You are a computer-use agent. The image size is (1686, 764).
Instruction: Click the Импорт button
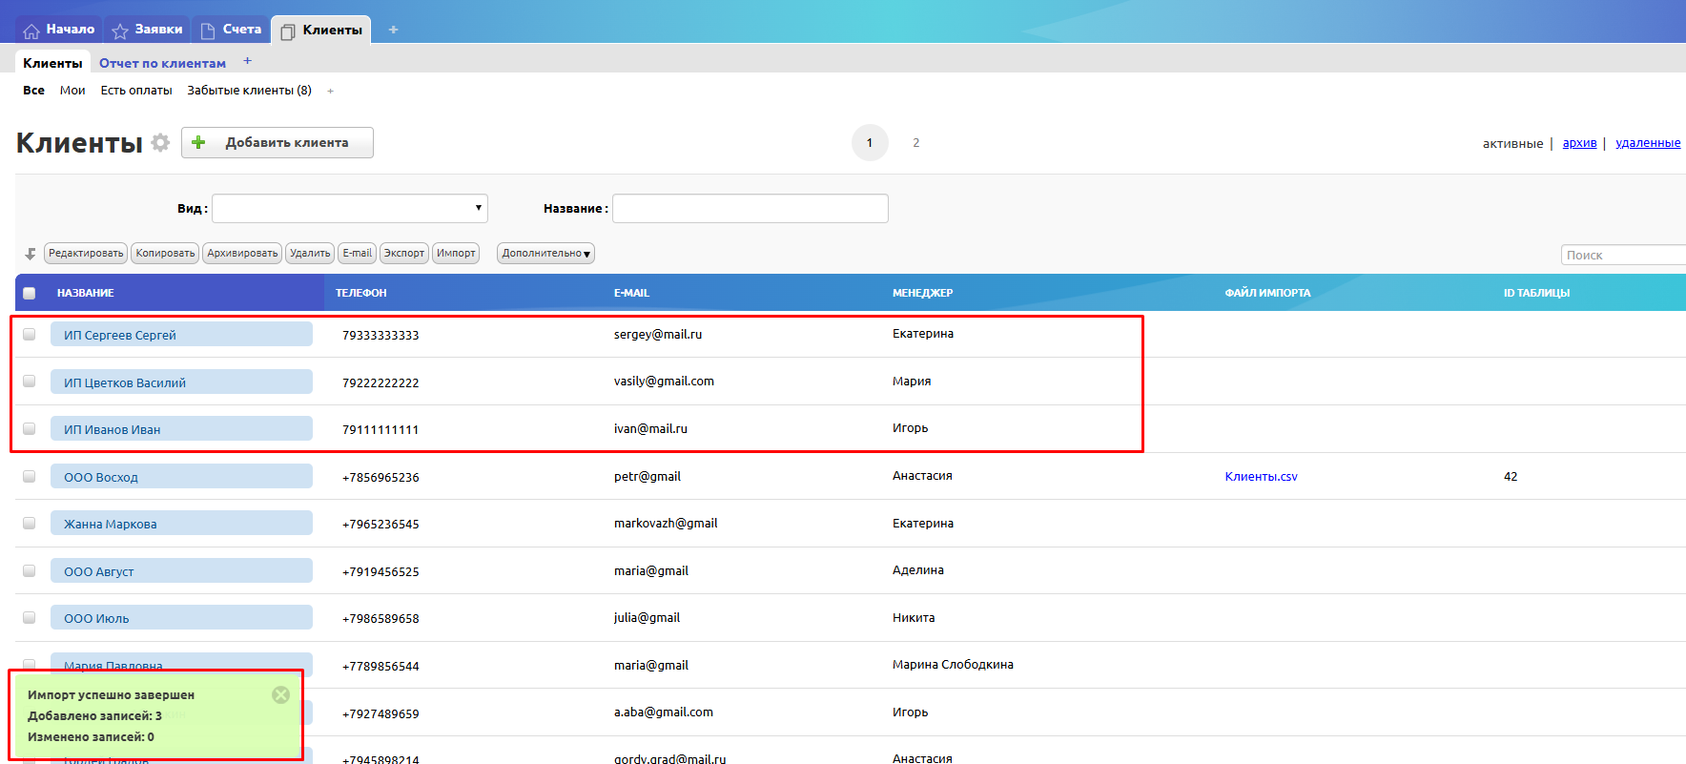coord(456,254)
